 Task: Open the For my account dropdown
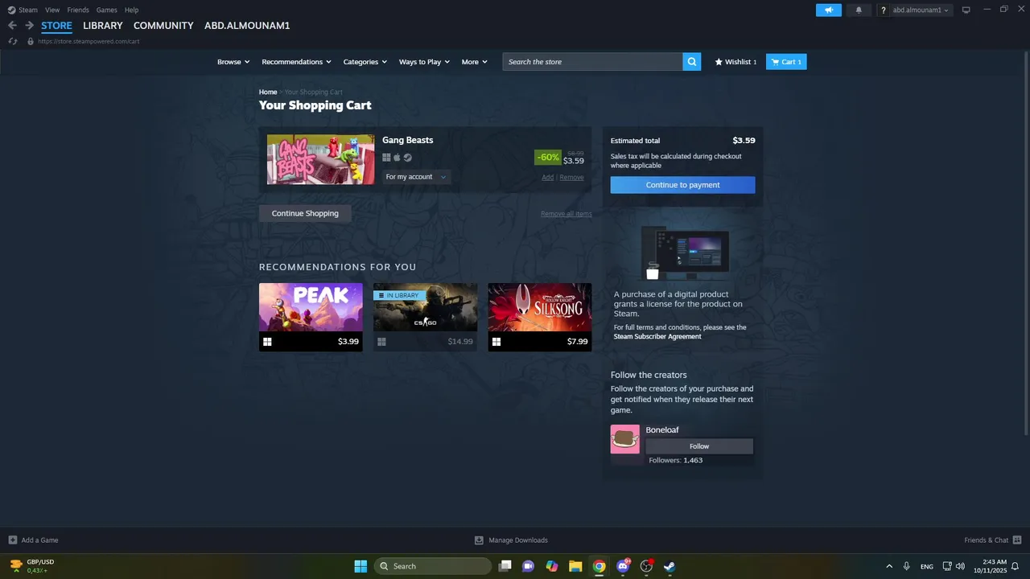[415, 177]
